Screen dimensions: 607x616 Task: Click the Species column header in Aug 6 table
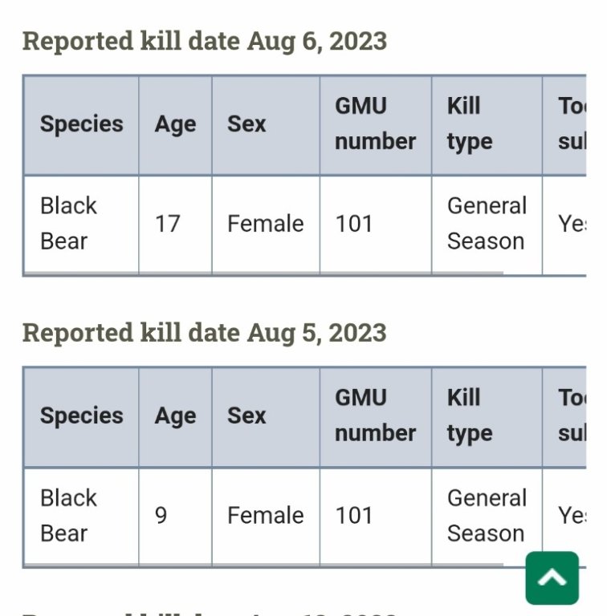[x=81, y=124]
